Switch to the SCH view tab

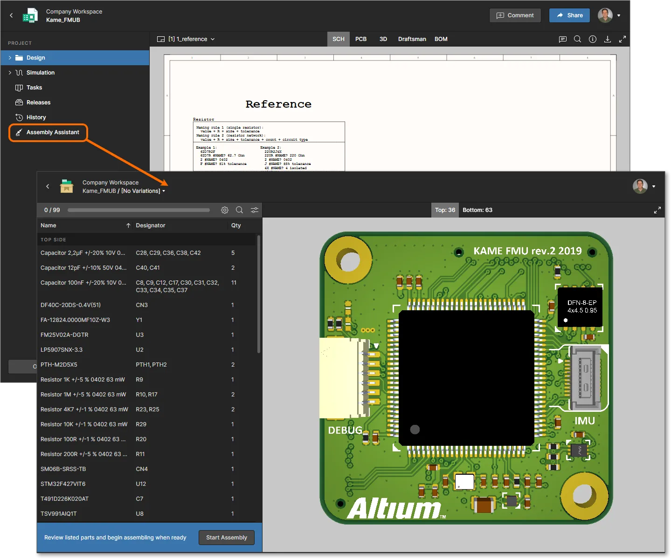point(339,39)
